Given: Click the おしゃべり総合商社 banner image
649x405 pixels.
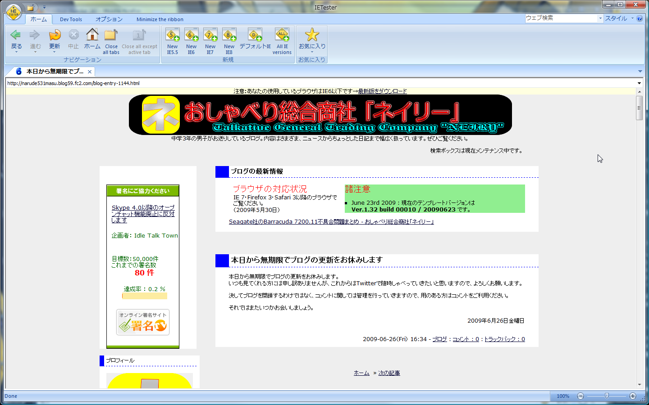Looking at the screenshot, I should tap(320, 115).
